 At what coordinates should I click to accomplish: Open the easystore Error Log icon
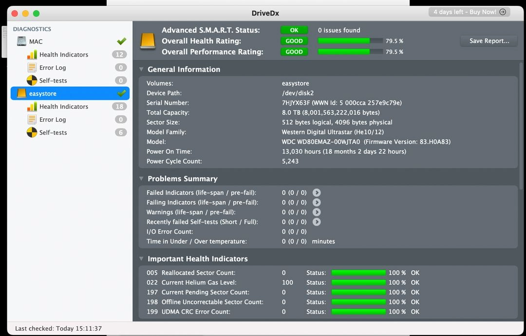(x=32, y=119)
